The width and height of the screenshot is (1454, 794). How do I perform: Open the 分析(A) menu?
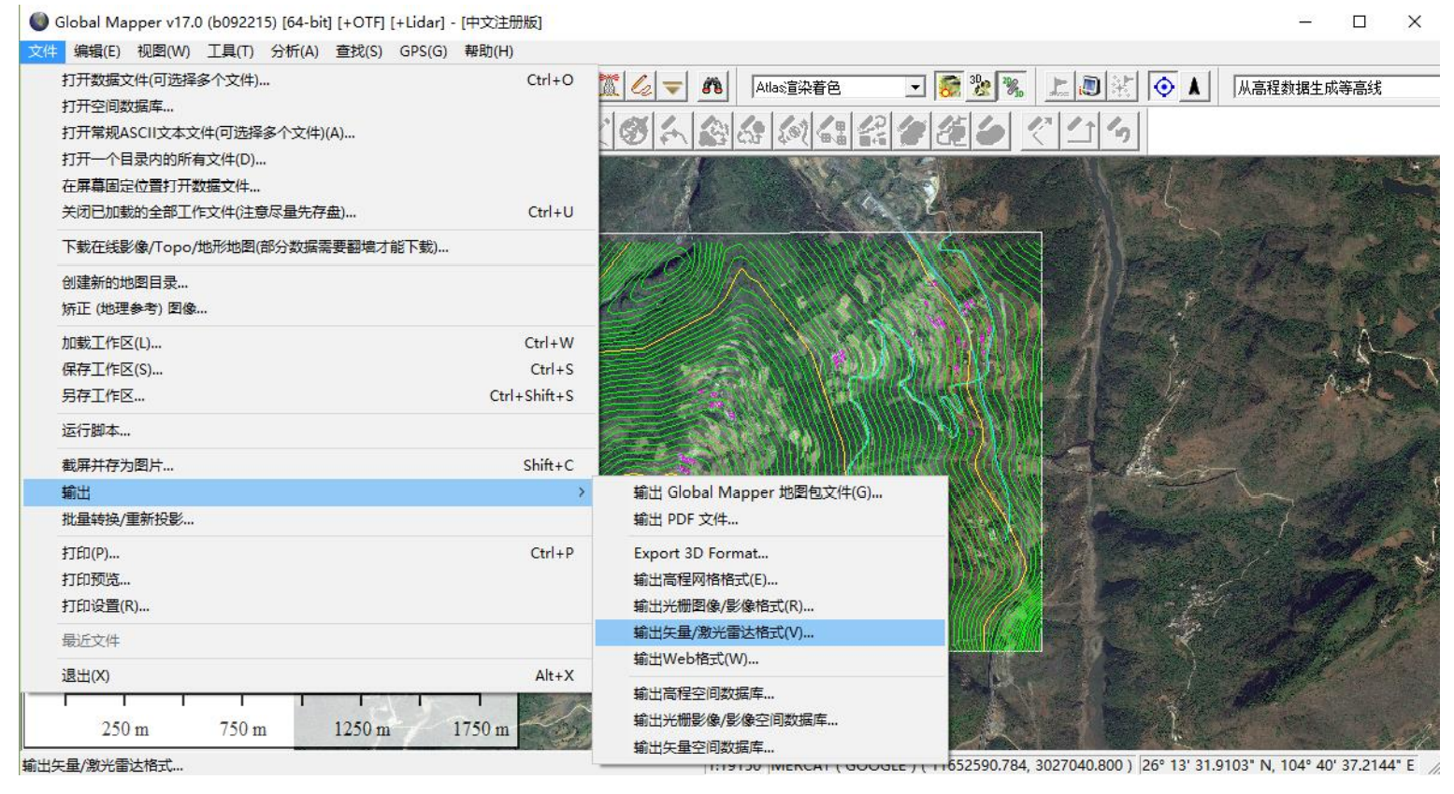295,51
